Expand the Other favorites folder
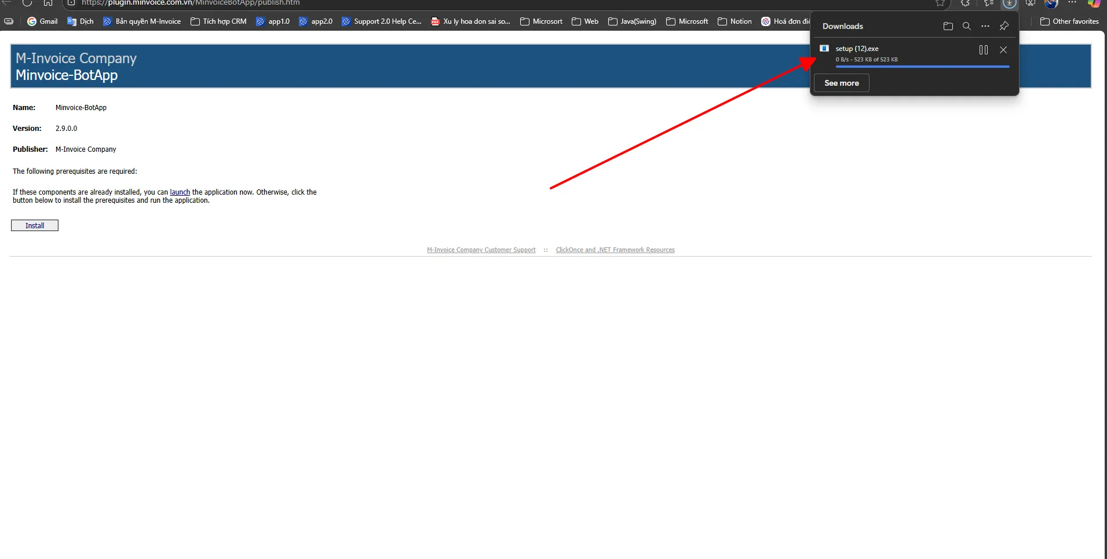1107x559 pixels. [1069, 21]
